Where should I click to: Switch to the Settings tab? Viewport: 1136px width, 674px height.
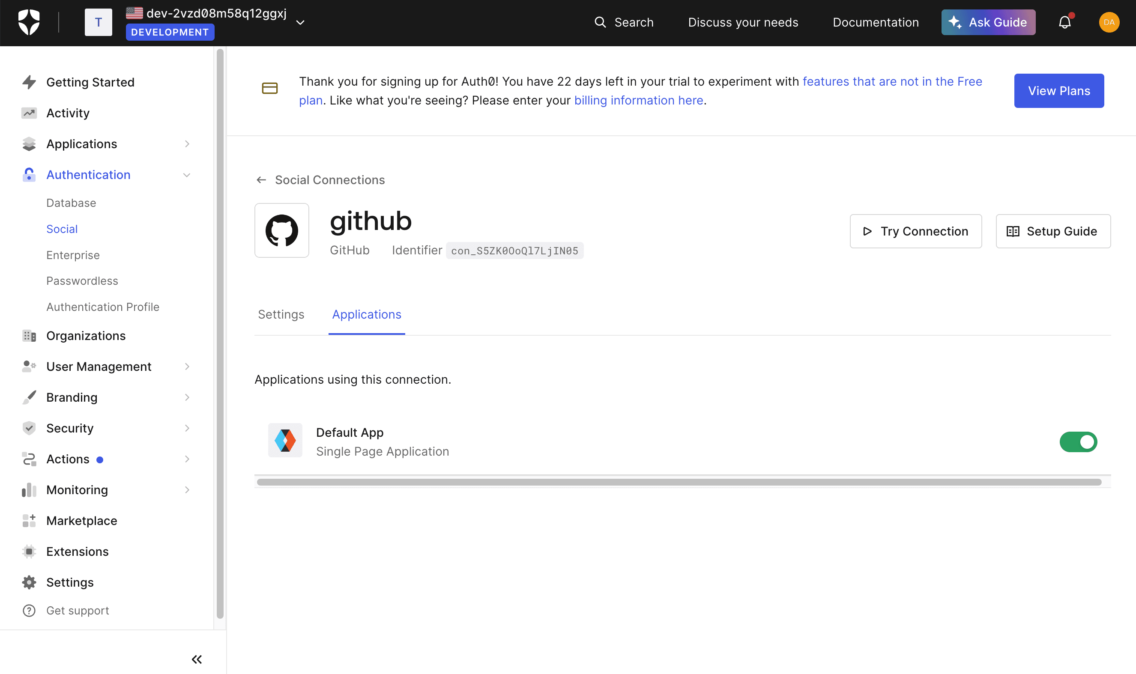[281, 314]
